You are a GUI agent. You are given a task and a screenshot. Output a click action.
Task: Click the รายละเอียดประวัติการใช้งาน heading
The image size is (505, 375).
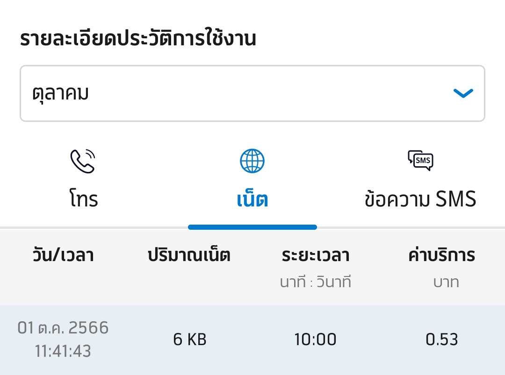tap(138, 39)
